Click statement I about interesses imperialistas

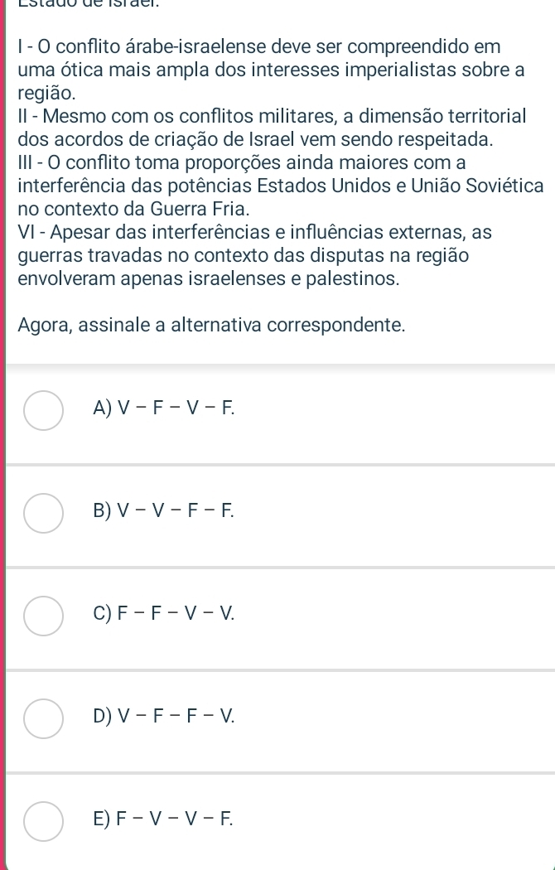[x=271, y=70]
